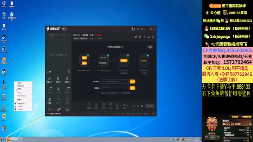
Task: Expand the 排序方式(O) submenu
Action: click(x=23, y=86)
